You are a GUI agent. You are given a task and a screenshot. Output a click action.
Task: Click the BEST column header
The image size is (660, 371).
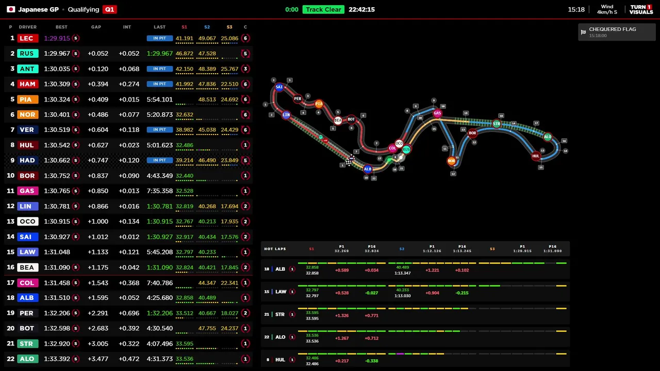(61, 27)
